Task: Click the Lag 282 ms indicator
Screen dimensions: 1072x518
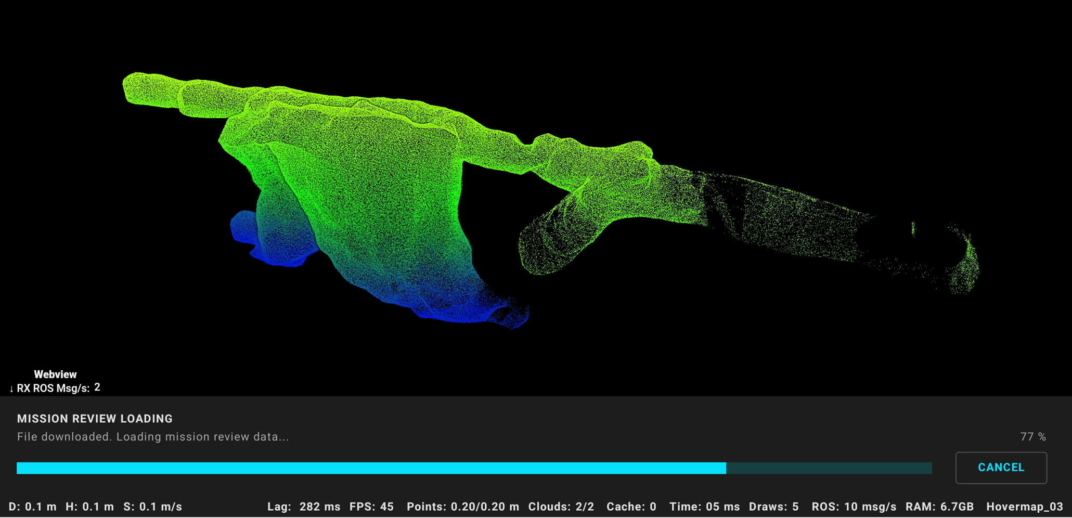Action: pyautogui.click(x=304, y=507)
